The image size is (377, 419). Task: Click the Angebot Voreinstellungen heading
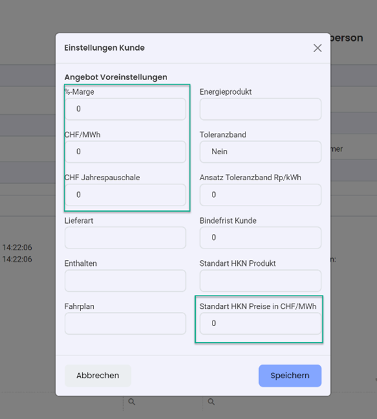click(116, 77)
